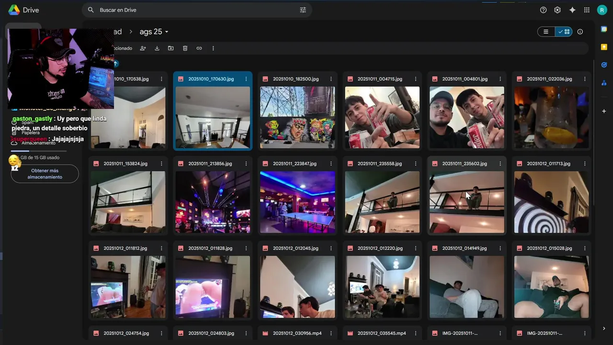The image size is (613, 345).
Task: Switch to grid layout view
Action: [564, 32]
